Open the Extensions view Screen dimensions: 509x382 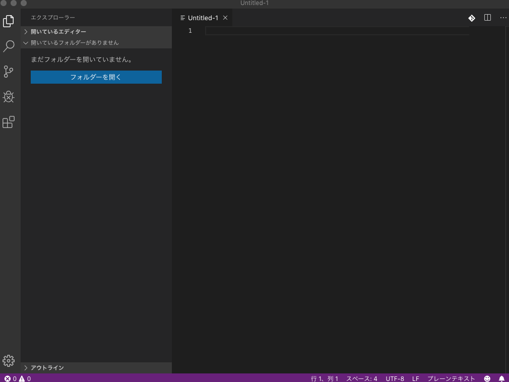point(9,121)
